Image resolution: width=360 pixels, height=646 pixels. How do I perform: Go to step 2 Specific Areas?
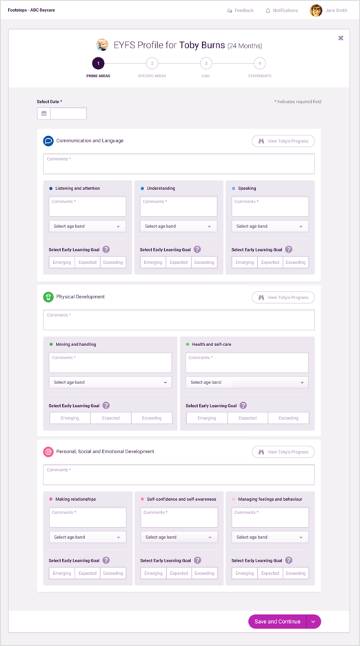pyautogui.click(x=152, y=64)
